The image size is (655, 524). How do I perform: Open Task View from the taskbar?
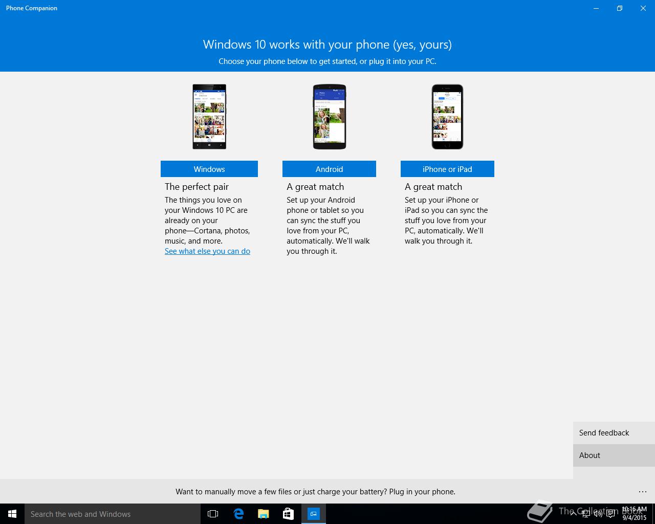[213, 514]
